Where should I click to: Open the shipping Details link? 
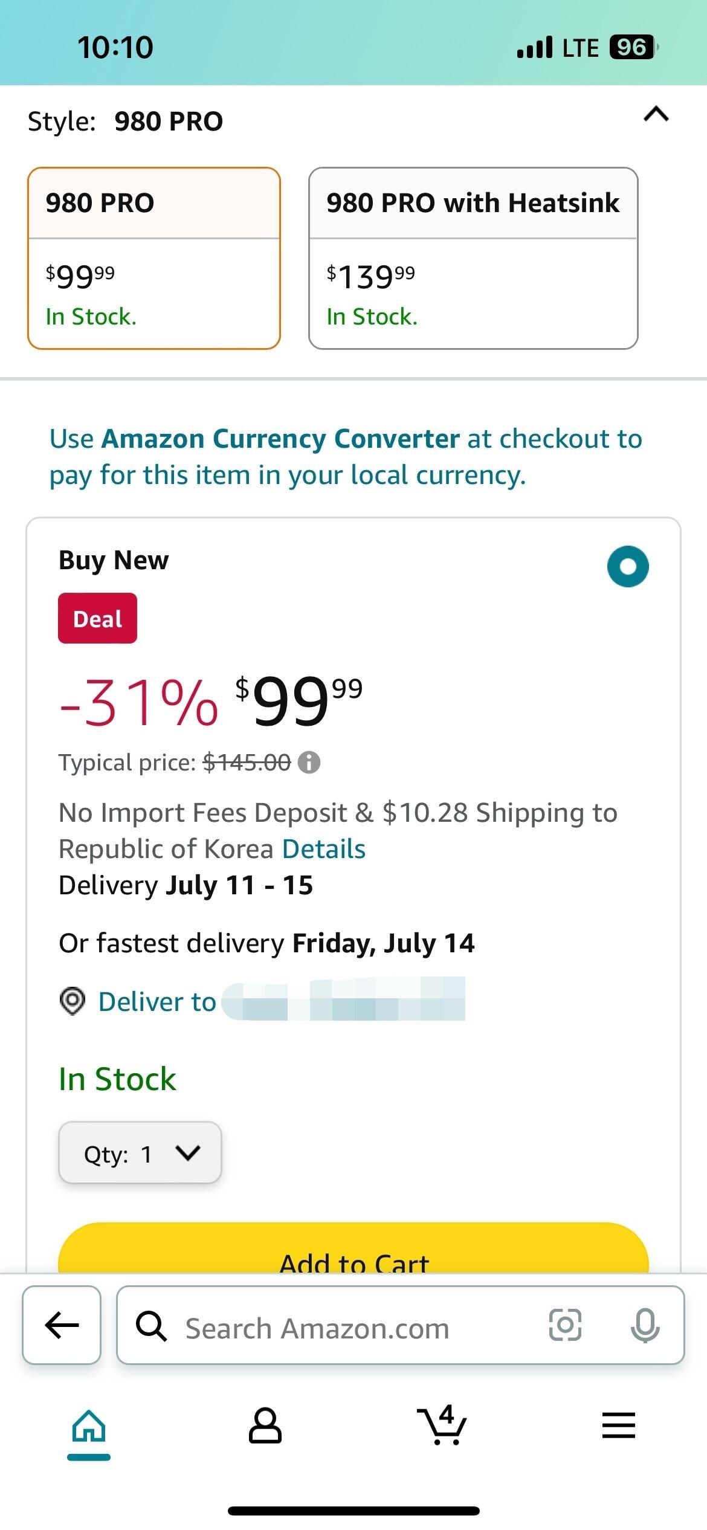pyautogui.click(x=323, y=849)
